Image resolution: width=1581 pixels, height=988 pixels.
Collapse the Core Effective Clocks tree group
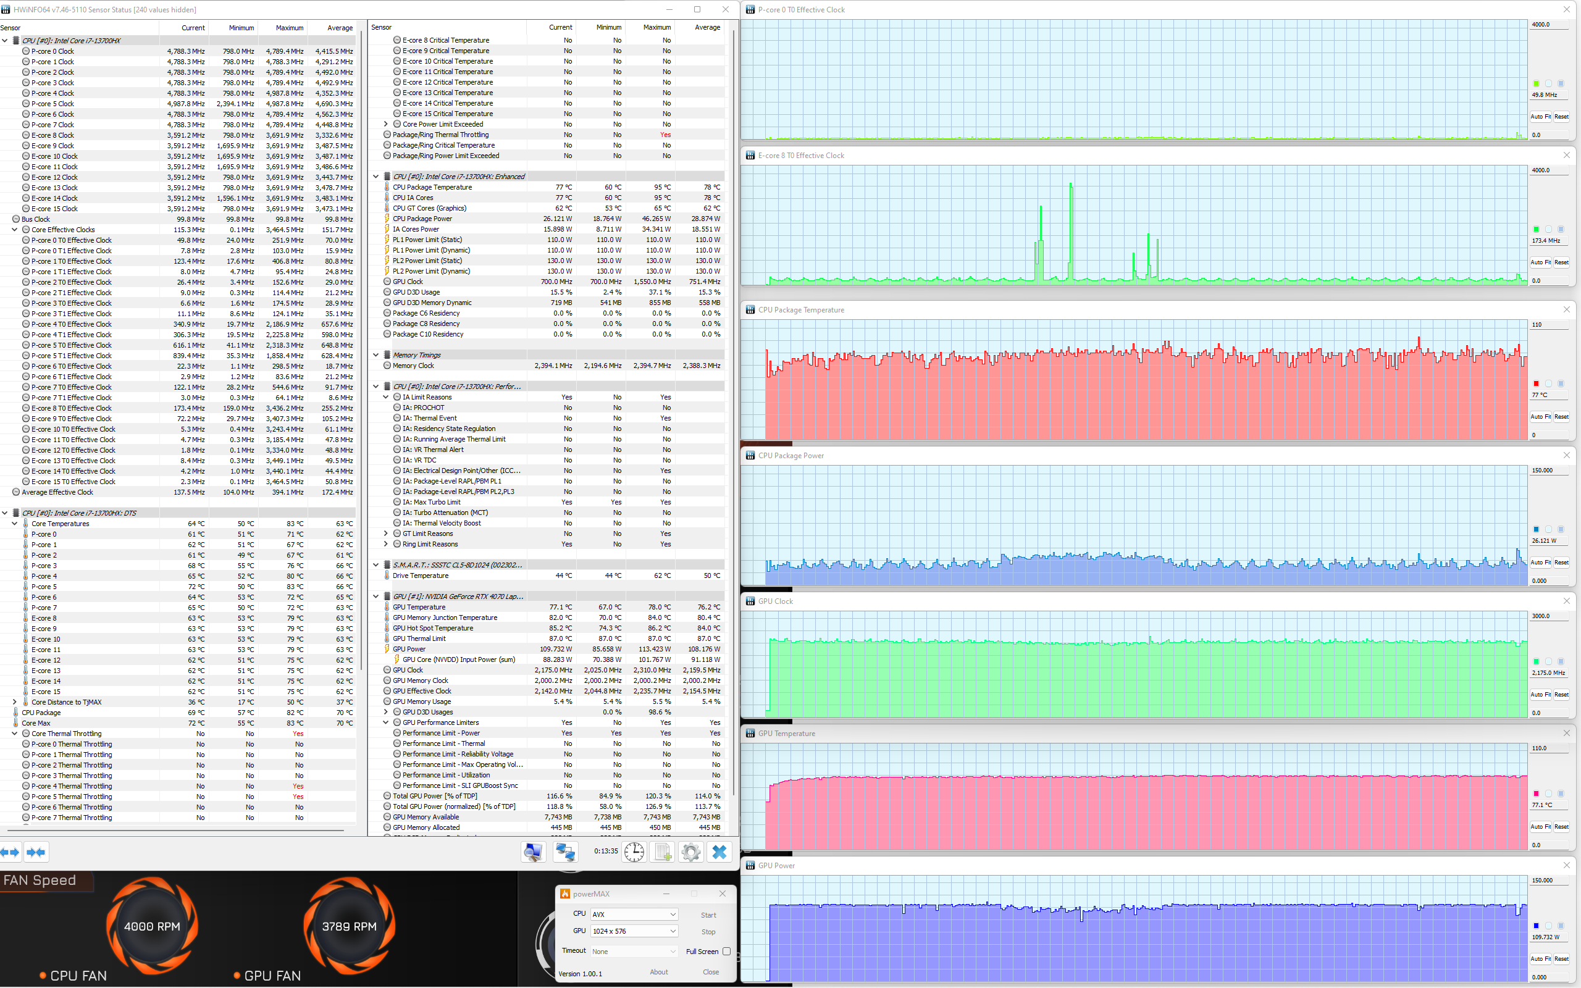point(14,229)
